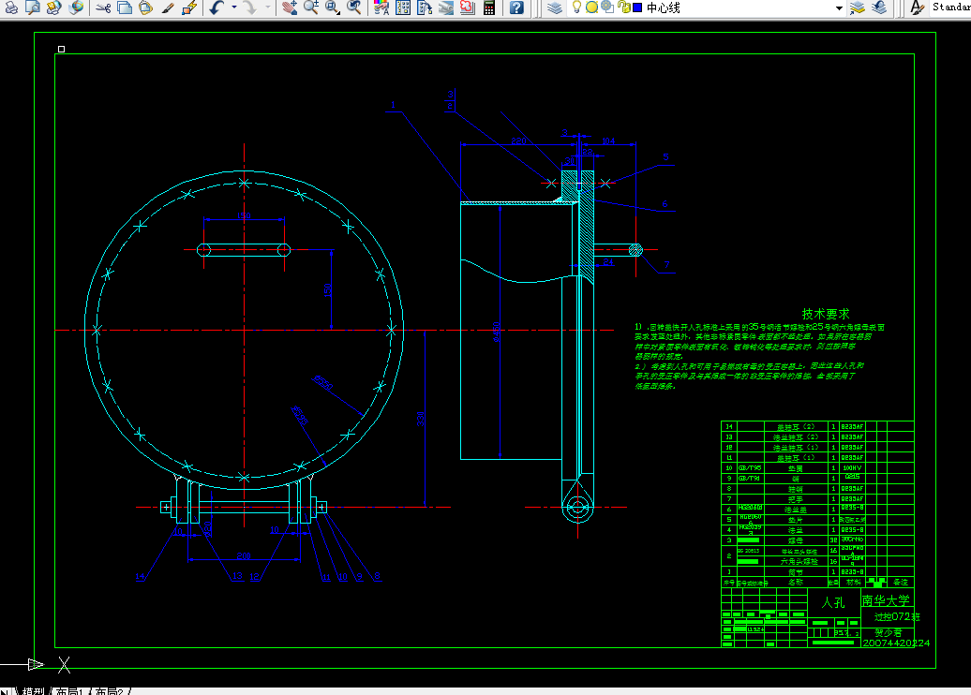This screenshot has height=695, width=971.
Task: Open Plot Preview from the toolbar
Action: (x=33, y=7)
